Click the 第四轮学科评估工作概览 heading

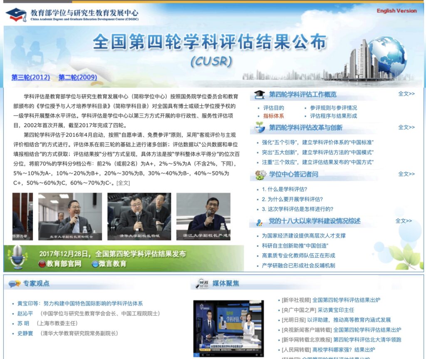pos(303,94)
